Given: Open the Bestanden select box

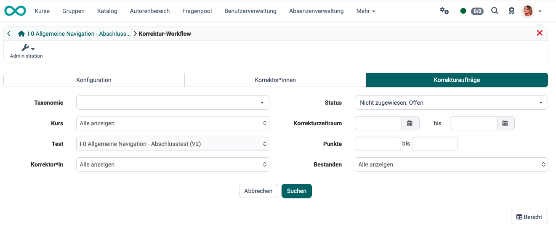Looking at the screenshot, I should click(x=451, y=164).
